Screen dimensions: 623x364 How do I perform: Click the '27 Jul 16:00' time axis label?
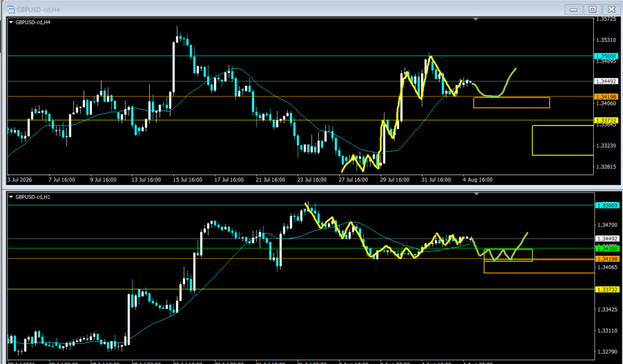pyautogui.click(x=353, y=180)
